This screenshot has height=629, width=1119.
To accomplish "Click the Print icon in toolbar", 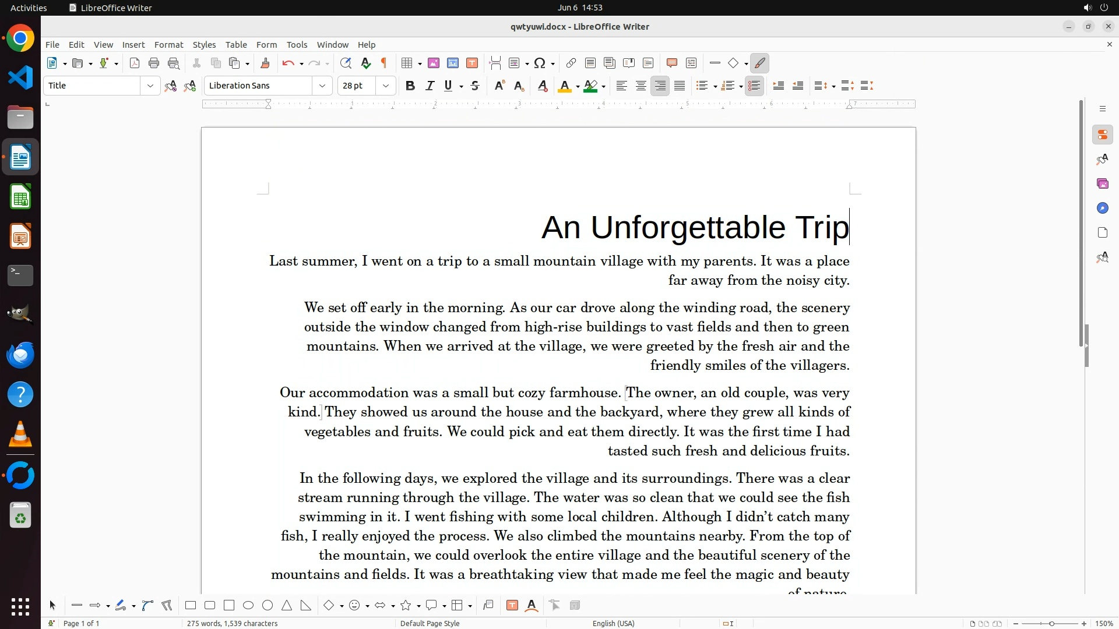I will click(x=154, y=63).
